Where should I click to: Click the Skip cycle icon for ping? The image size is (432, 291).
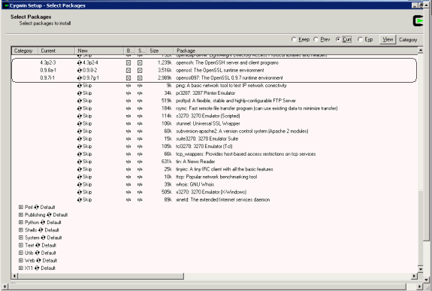point(80,86)
